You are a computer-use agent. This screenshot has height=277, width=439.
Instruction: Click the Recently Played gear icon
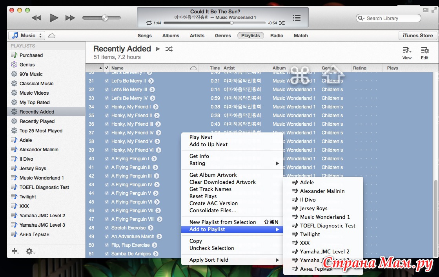[x=14, y=121]
